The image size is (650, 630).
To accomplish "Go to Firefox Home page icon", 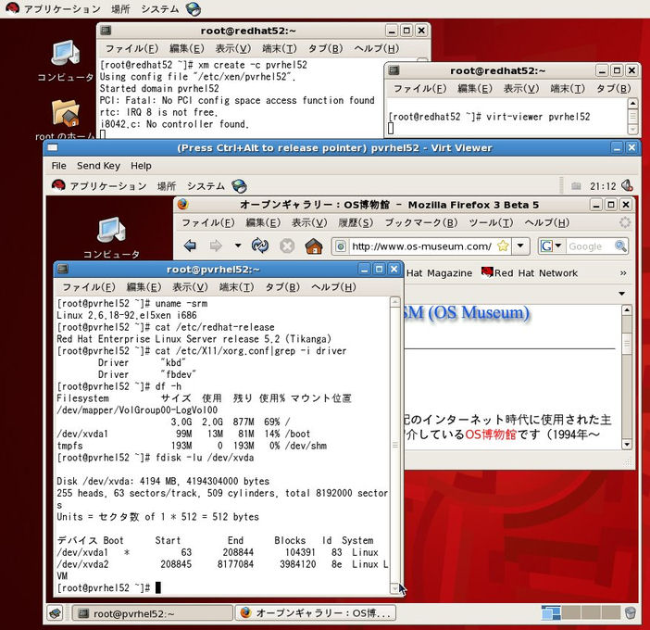I will coord(314,246).
